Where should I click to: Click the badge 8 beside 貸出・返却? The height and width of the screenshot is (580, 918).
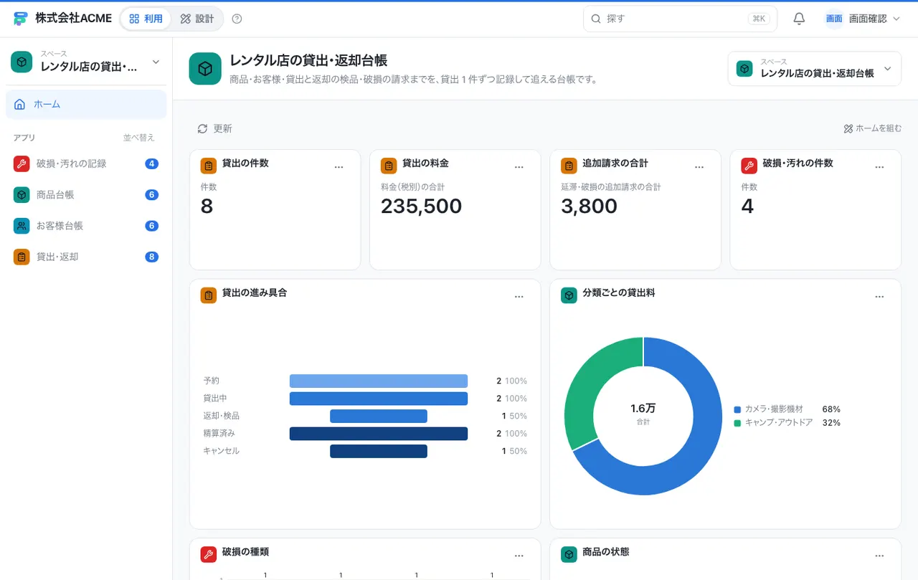point(151,257)
